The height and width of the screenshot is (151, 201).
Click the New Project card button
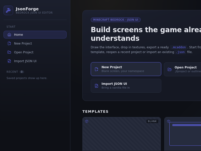click(126, 69)
